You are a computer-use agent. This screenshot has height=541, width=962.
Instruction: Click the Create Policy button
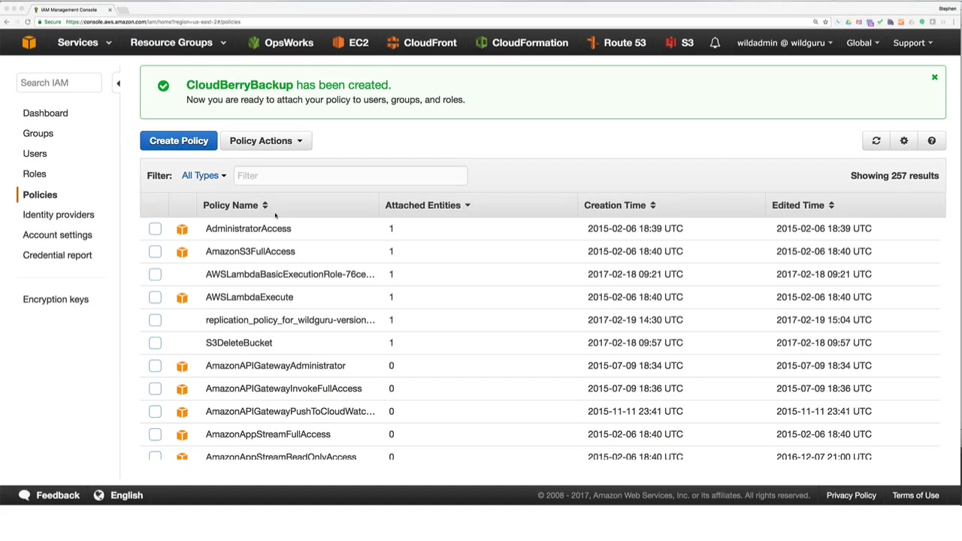click(x=179, y=141)
